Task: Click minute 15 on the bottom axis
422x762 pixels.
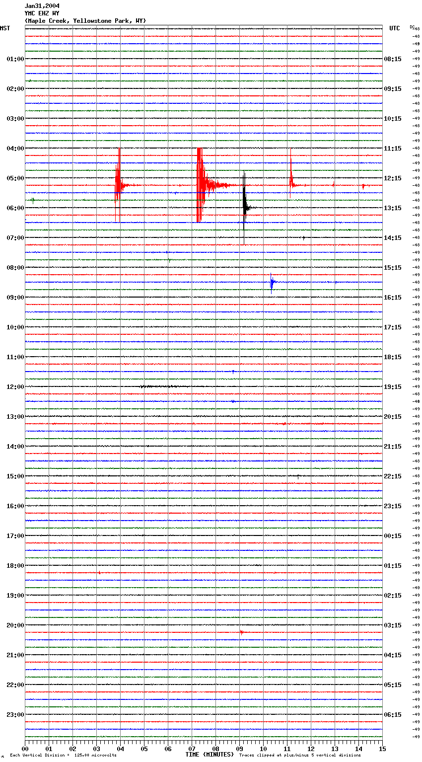Action: (382, 749)
